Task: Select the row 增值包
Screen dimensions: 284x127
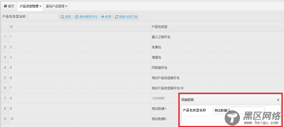Action: (x=142, y=57)
